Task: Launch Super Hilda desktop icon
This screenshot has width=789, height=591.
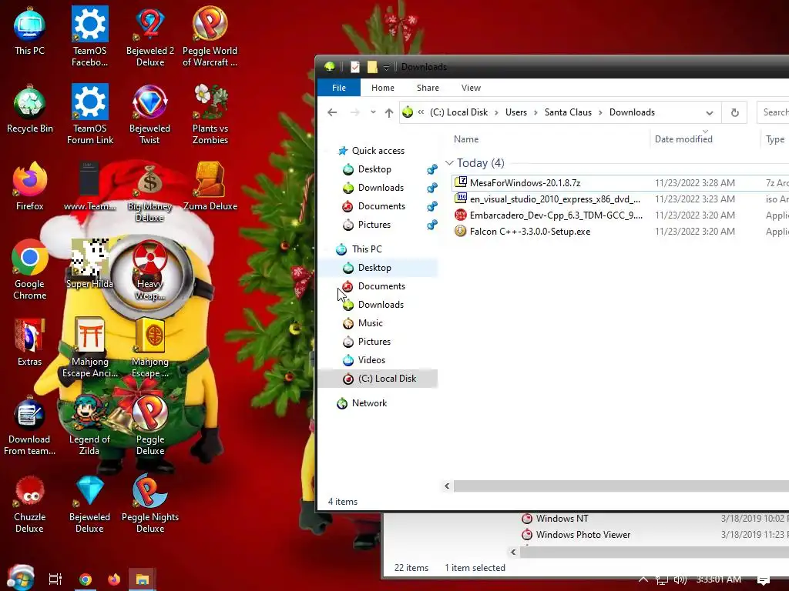Action: pyautogui.click(x=89, y=264)
